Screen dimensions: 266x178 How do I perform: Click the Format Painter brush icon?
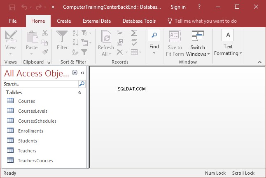(45, 52)
